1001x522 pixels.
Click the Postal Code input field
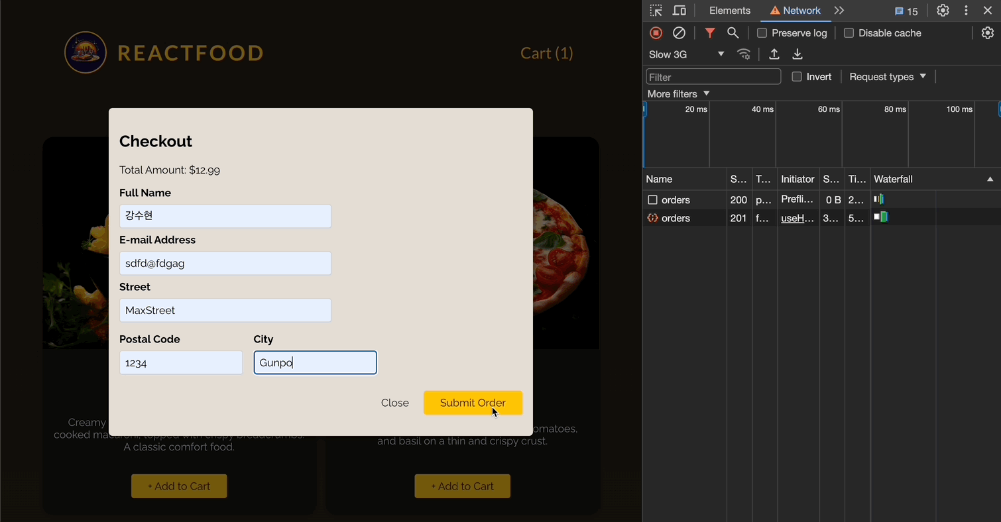click(181, 362)
